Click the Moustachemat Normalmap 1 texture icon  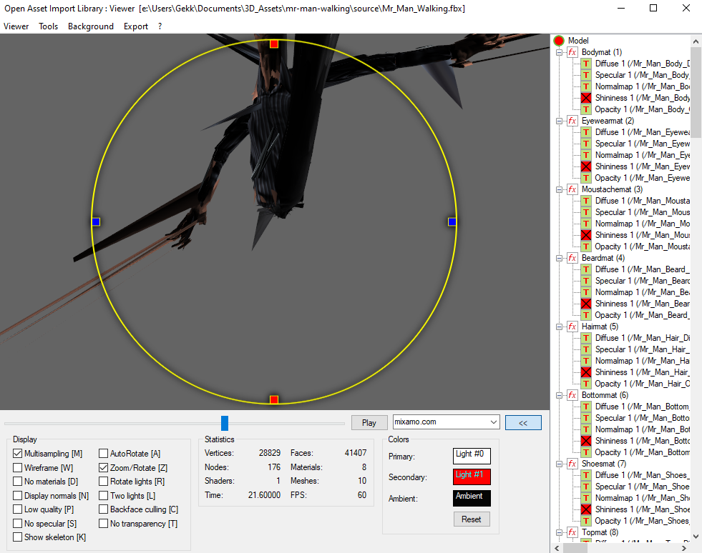coord(586,224)
